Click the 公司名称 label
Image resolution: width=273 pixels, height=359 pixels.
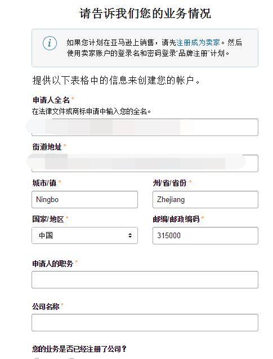click(x=46, y=306)
